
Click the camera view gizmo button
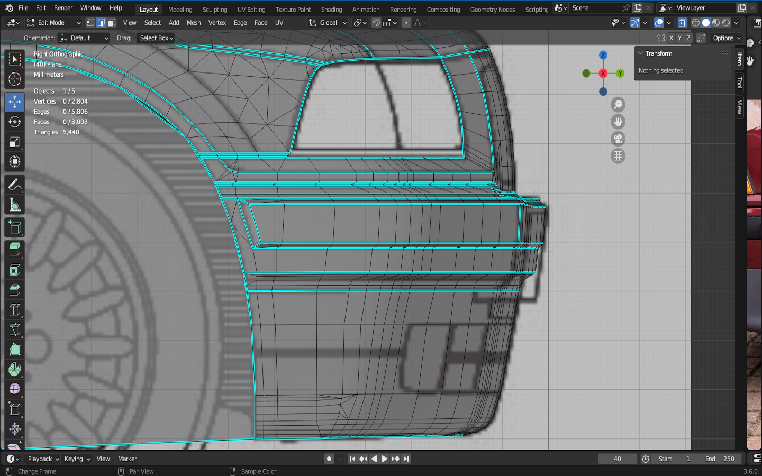click(x=618, y=139)
